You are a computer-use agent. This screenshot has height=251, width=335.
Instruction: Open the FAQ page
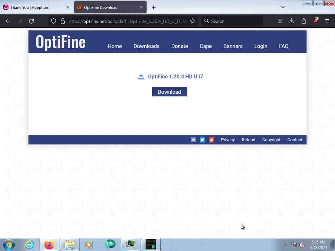(284, 46)
